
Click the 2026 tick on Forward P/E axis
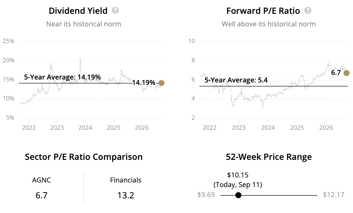pyautogui.click(x=326, y=128)
